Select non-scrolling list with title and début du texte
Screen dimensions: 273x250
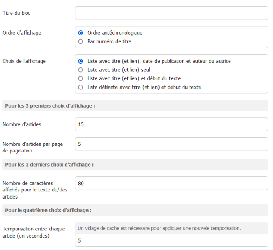81,78
